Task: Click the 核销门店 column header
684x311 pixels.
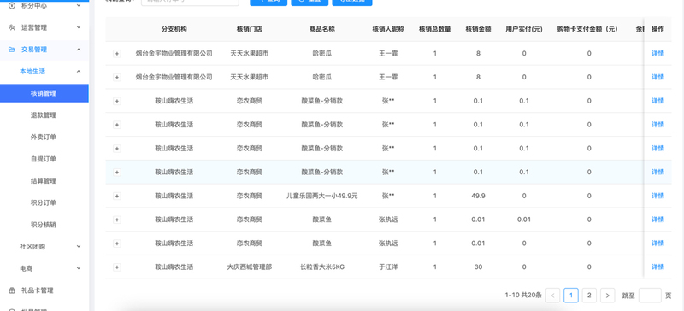Action: (x=250, y=29)
